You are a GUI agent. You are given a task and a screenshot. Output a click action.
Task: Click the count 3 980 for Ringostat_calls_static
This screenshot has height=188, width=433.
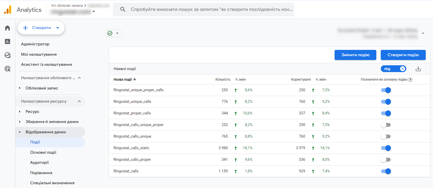pyautogui.click(x=223, y=148)
